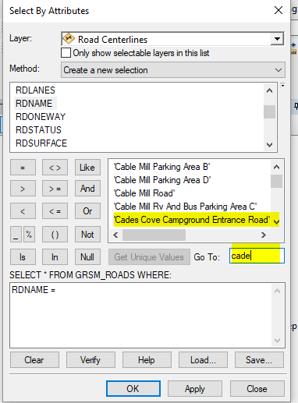Click the Like operator button
Image resolution: width=298 pixels, height=403 pixels.
tap(87, 168)
